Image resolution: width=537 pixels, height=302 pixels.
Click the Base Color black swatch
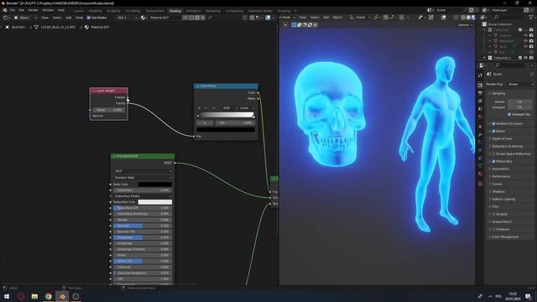(x=154, y=185)
